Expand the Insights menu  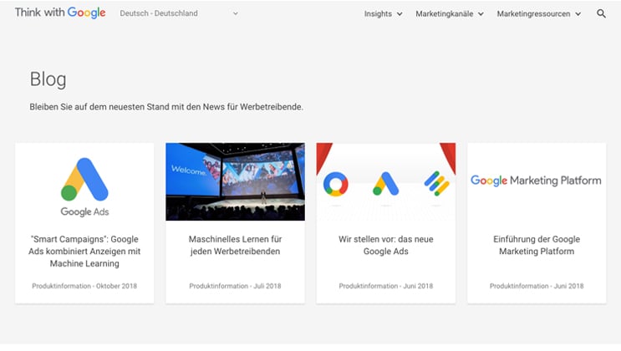(383, 14)
